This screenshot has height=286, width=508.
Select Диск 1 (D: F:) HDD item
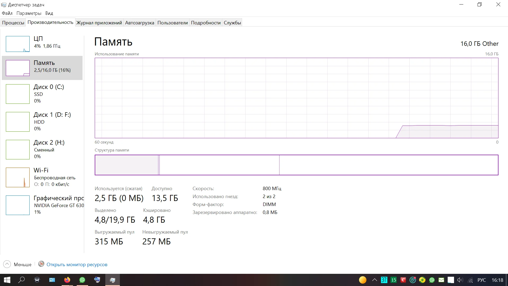coord(42,122)
